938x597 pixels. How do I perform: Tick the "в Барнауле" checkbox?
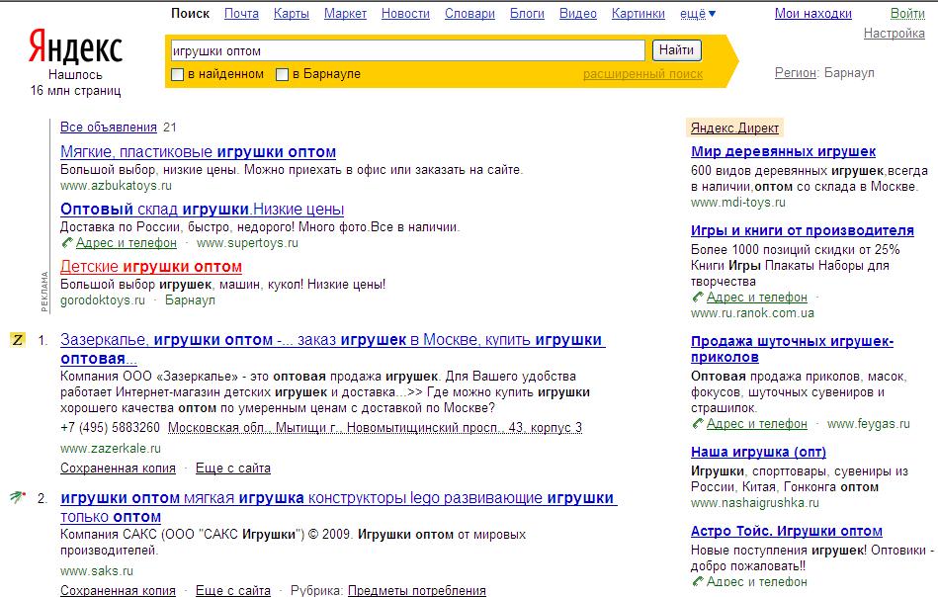282,75
